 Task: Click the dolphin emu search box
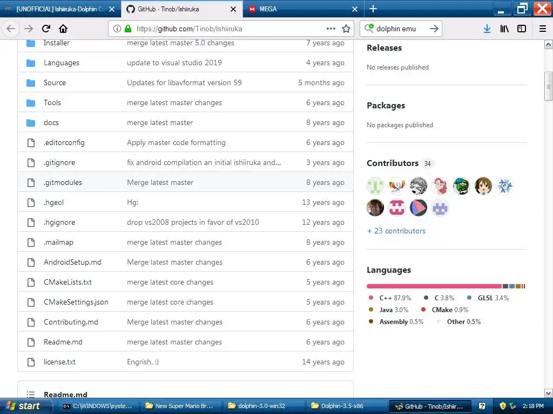[x=401, y=29]
